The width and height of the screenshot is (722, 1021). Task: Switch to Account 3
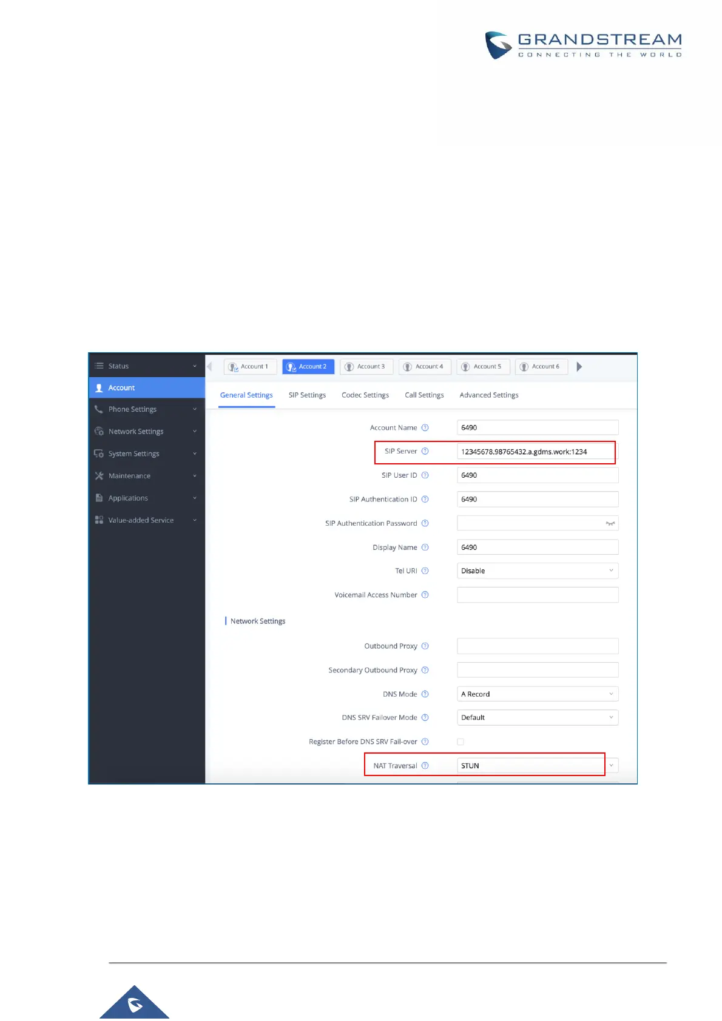(x=366, y=367)
